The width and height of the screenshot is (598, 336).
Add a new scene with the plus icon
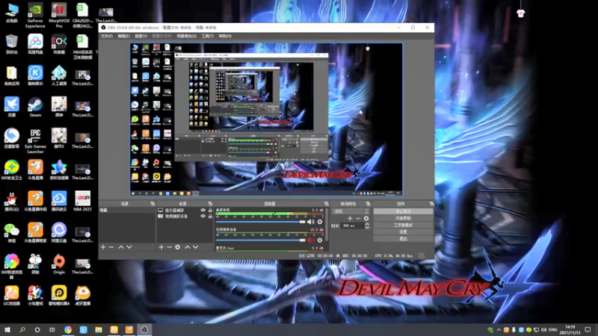[103, 247]
